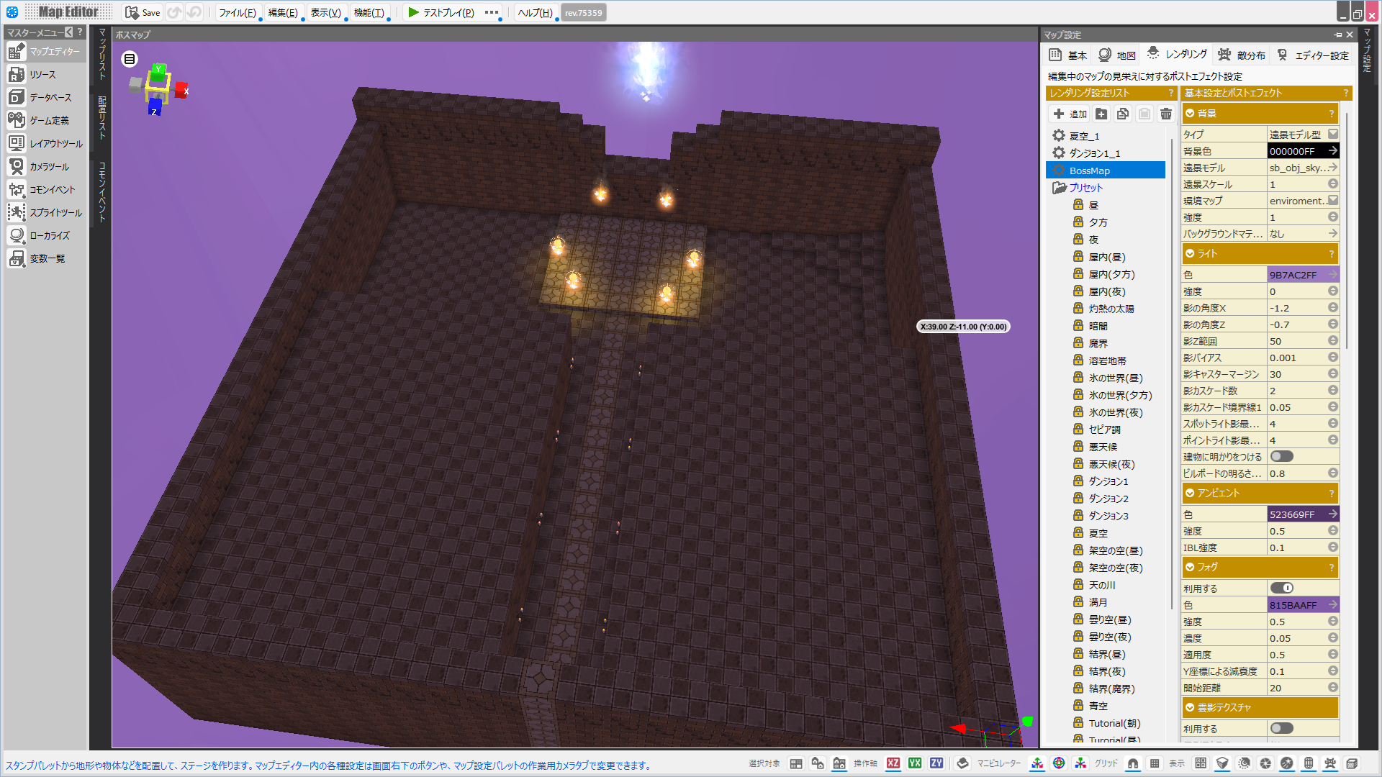Open the ヘルプ(H) menu button
This screenshot has height=777, width=1382.
pyautogui.click(x=535, y=13)
